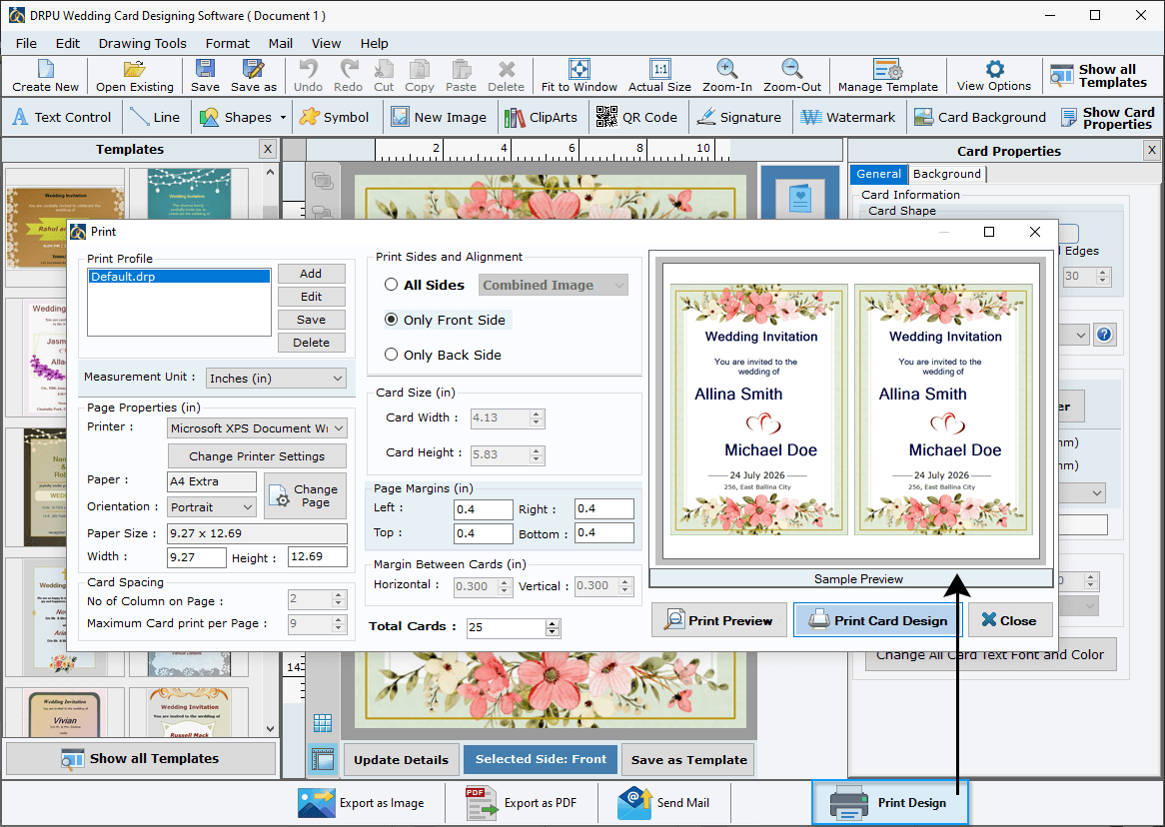Open the Help menu
The image size is (1165, 827).
pos(374,43)
